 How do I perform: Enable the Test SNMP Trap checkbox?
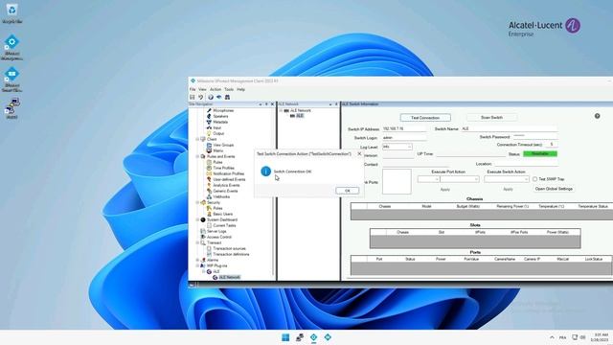click(x=534, y=179)
